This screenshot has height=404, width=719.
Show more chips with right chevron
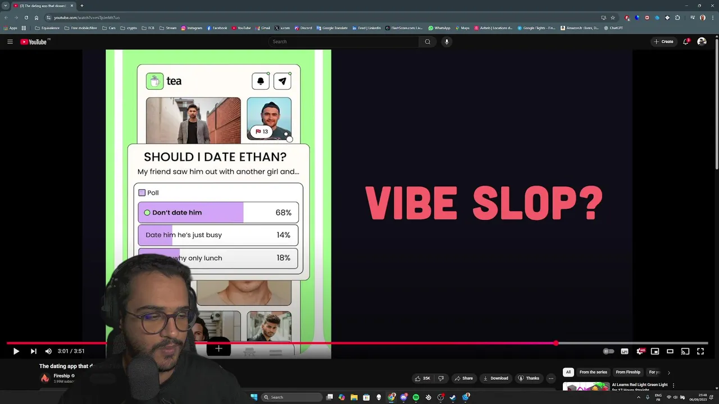tap(668, 373)
